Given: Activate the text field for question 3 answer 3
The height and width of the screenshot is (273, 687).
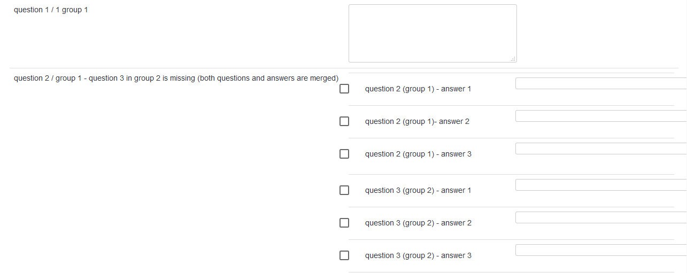Looking at the screenshot, I should pyautogui.click(x=600, y=250).
